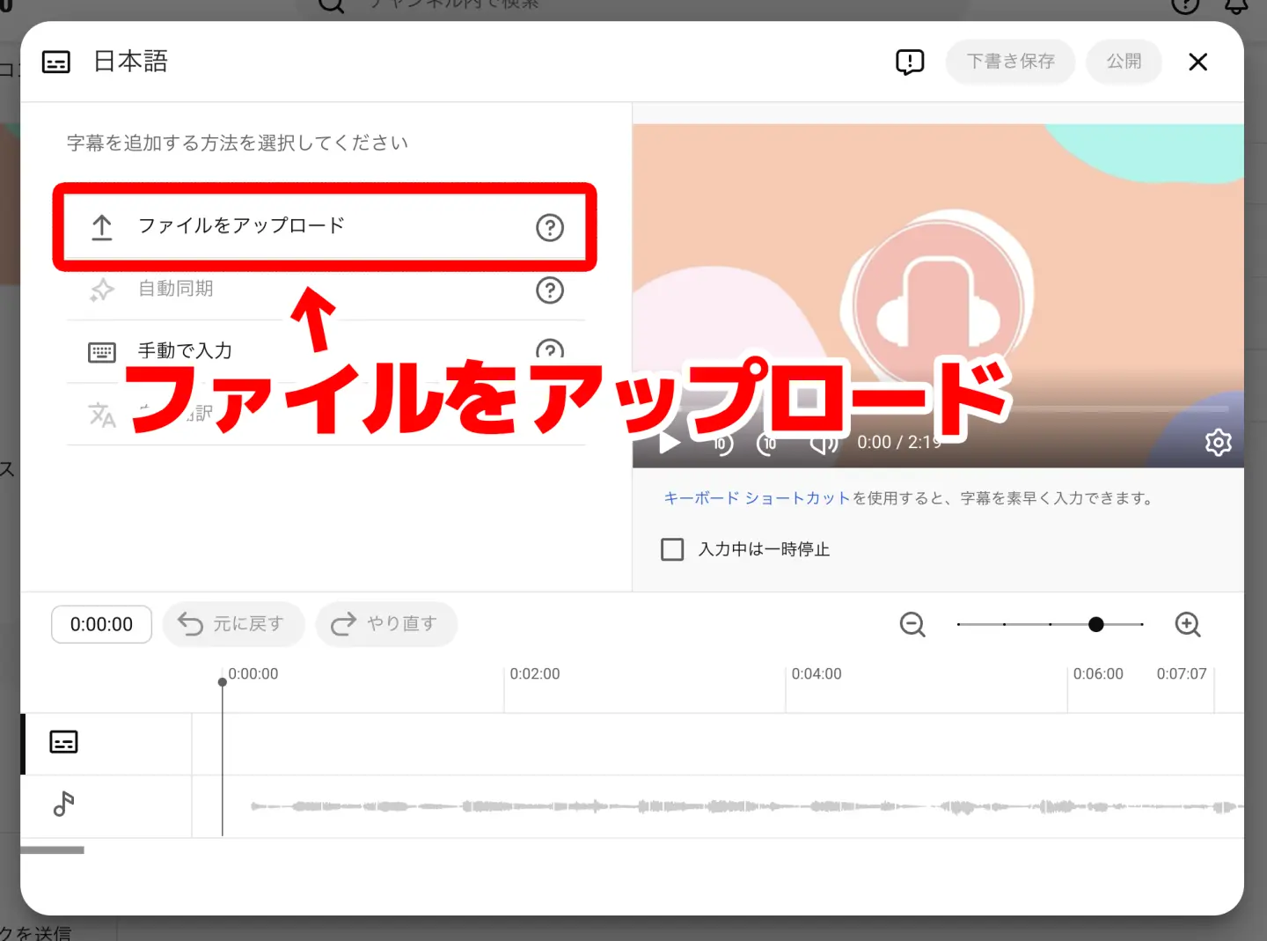Click the feedback icon in the top bar
This screenshot has height=941, width=1267.
tap(911, 62)
